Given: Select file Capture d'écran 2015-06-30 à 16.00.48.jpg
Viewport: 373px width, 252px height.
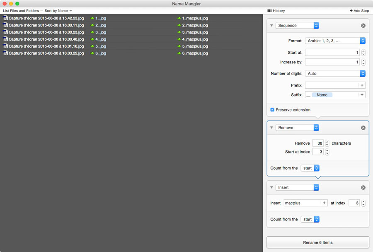Looking at the screenshot, I should coord(46,39).
